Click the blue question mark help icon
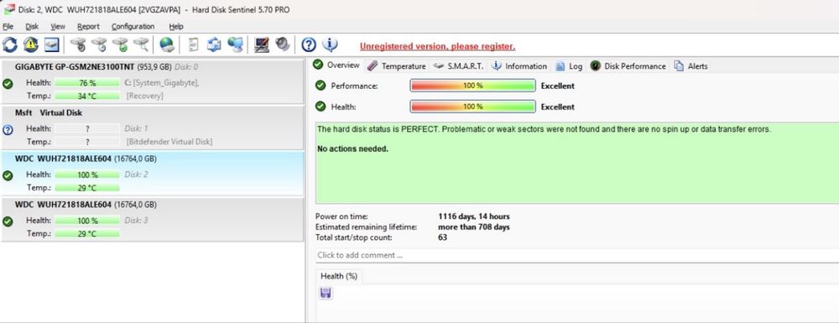Viewport: 839px width, 323px height. 308,44
